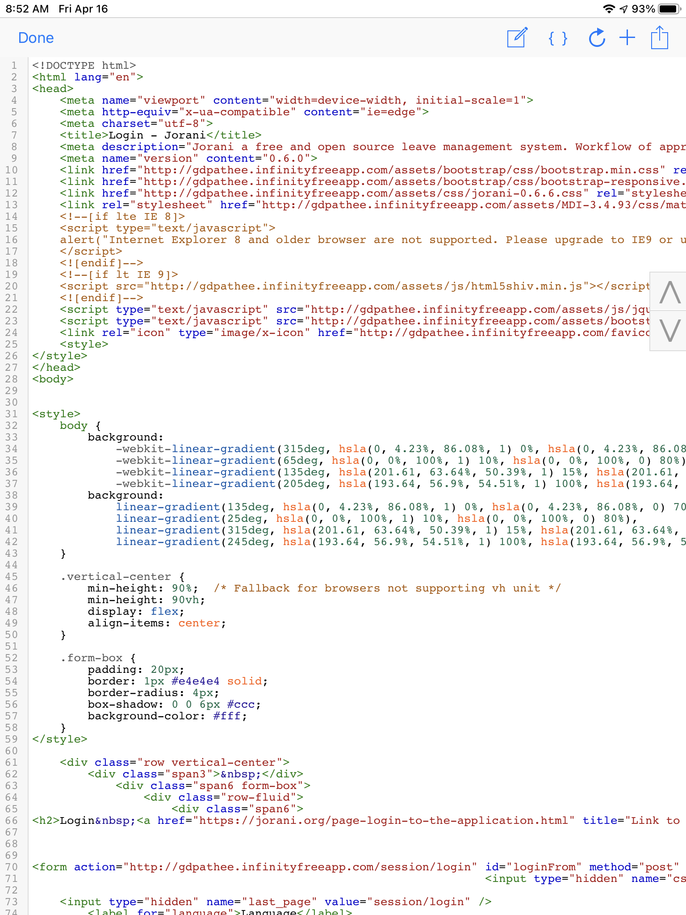
Task: Tap the Wi-Fi status icon
Action: (x=608, y=9)
